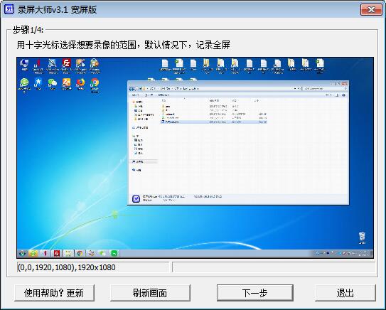The image size is (386, 310).
Task: Click the 录屏大师 icon in Explorer details pane
Action: pyautogui.click(x=136, y=198)
